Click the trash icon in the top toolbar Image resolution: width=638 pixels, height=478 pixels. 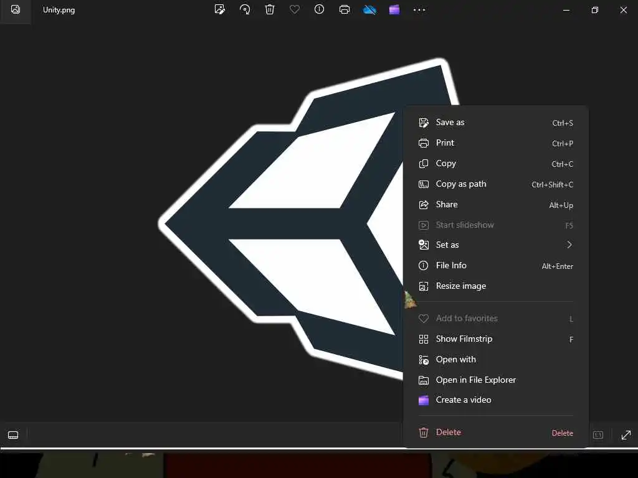pos(270,9)
